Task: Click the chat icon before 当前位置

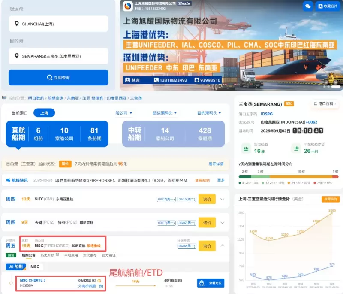Action: pyautogui.click(x=4, y=98)
